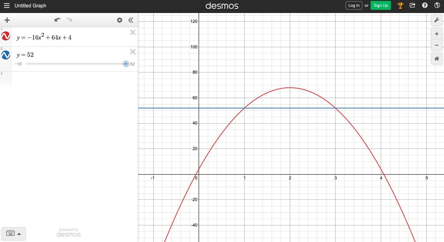
Task: Rename the Untitled Graph title
Action: [x=30, y=6]
